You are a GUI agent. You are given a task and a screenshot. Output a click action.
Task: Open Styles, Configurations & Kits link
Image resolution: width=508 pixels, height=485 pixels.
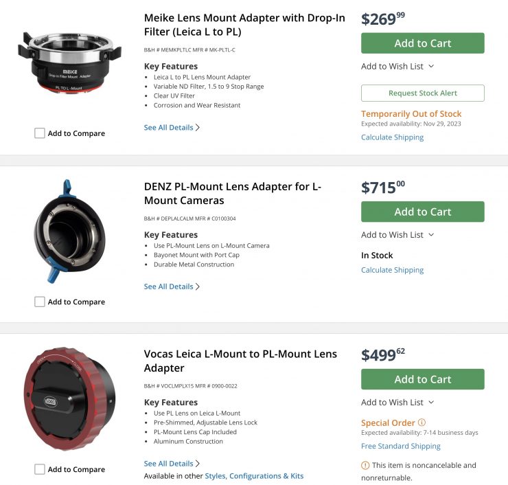point(266,476)
